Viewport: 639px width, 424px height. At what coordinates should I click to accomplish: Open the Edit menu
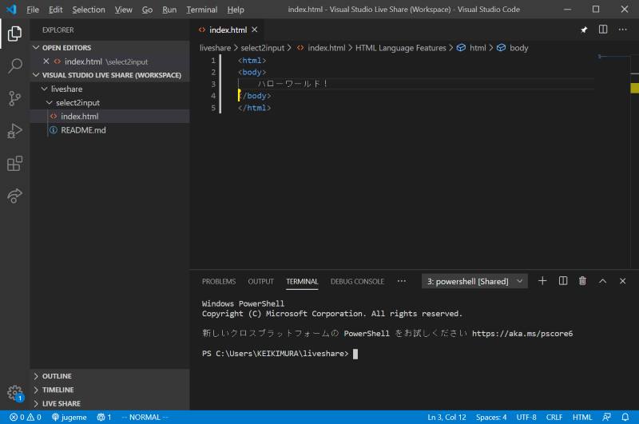[x=55, y=10]
